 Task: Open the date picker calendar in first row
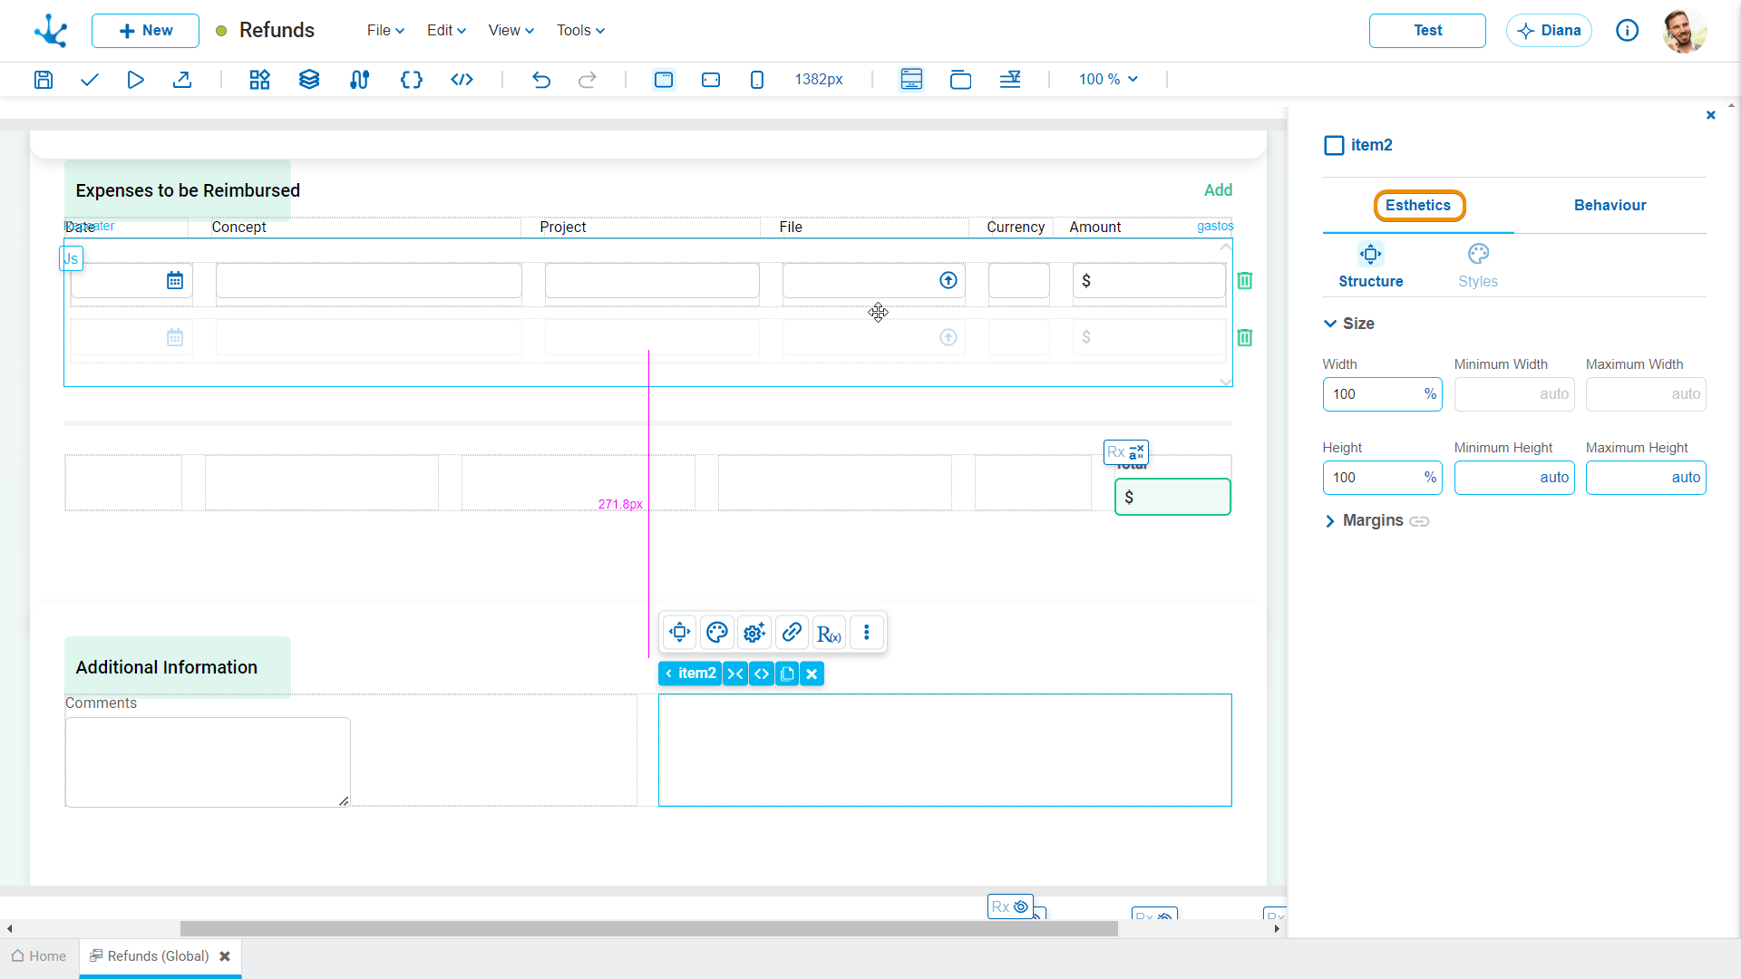(x=175, y=281)
